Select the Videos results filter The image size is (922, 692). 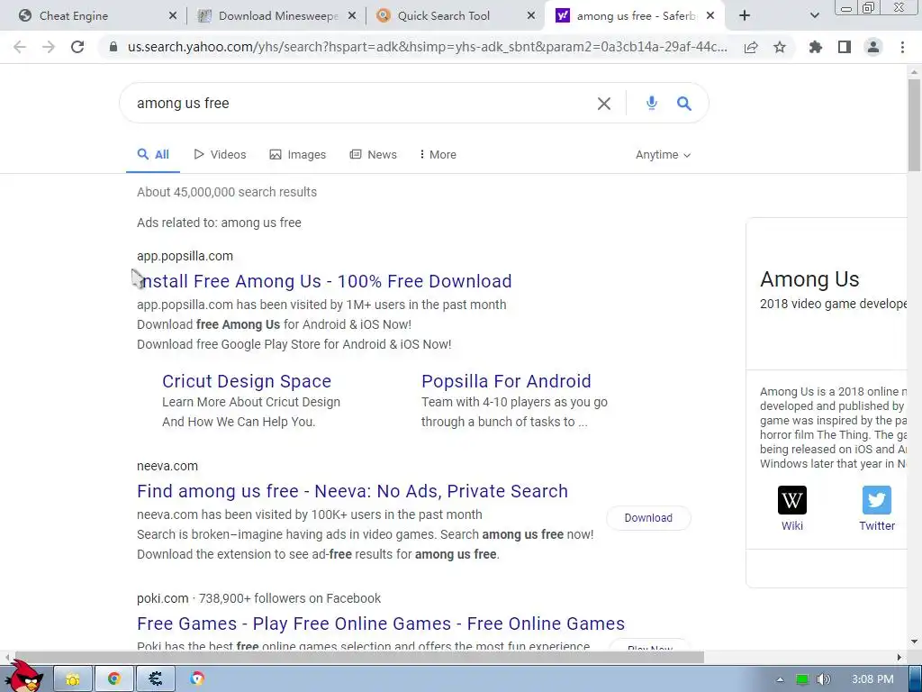(220, 155)
